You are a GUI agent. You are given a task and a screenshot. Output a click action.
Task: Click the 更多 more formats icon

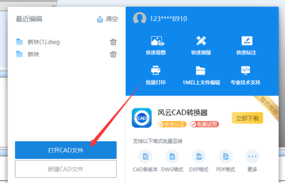[x=252, y=156]
